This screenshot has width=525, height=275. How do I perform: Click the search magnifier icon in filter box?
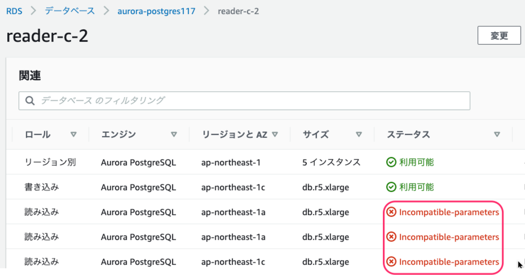click(x=30, y=101)
